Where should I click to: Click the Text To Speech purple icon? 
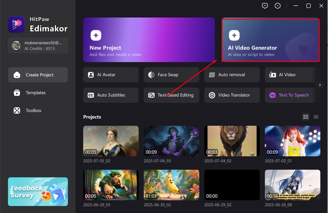273,95
